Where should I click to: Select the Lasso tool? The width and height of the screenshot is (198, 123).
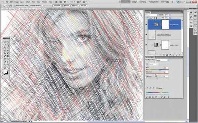pyautogui.click(x=4, y=44)
